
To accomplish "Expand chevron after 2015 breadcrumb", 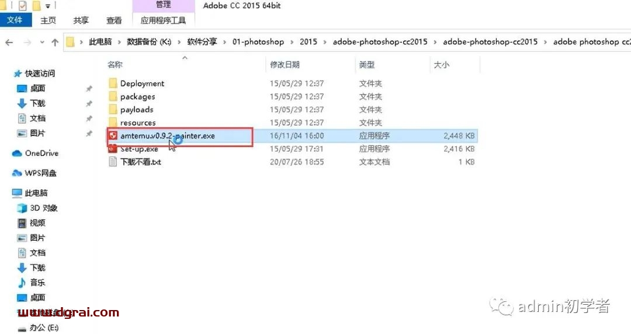I will tap(325, 42).
